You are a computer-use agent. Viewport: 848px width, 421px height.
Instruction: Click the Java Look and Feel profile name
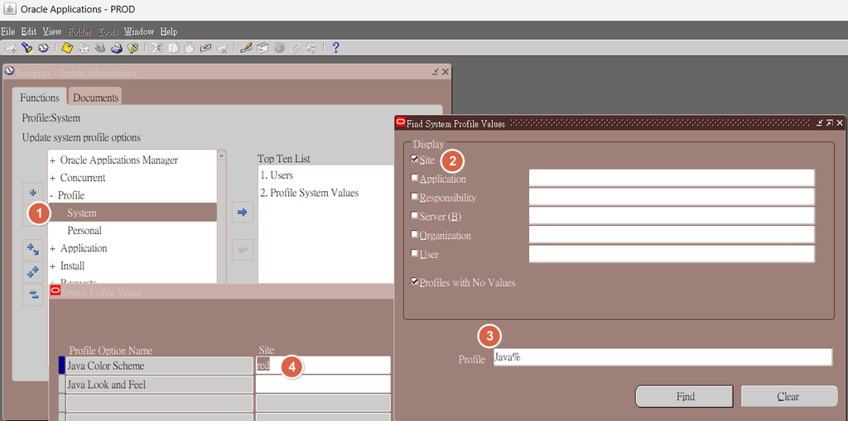159,385
